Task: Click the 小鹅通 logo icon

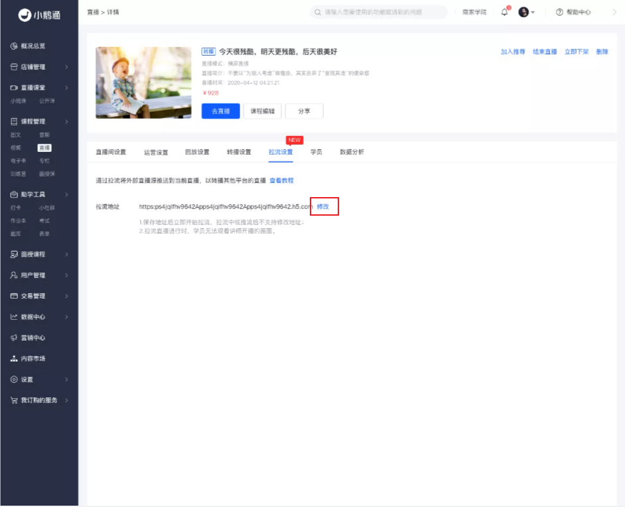Action: coord(25,15)
